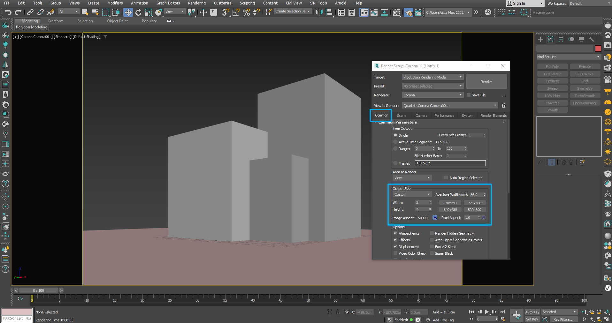Open the Renderer dropdown showing Corona

point(432,95)
